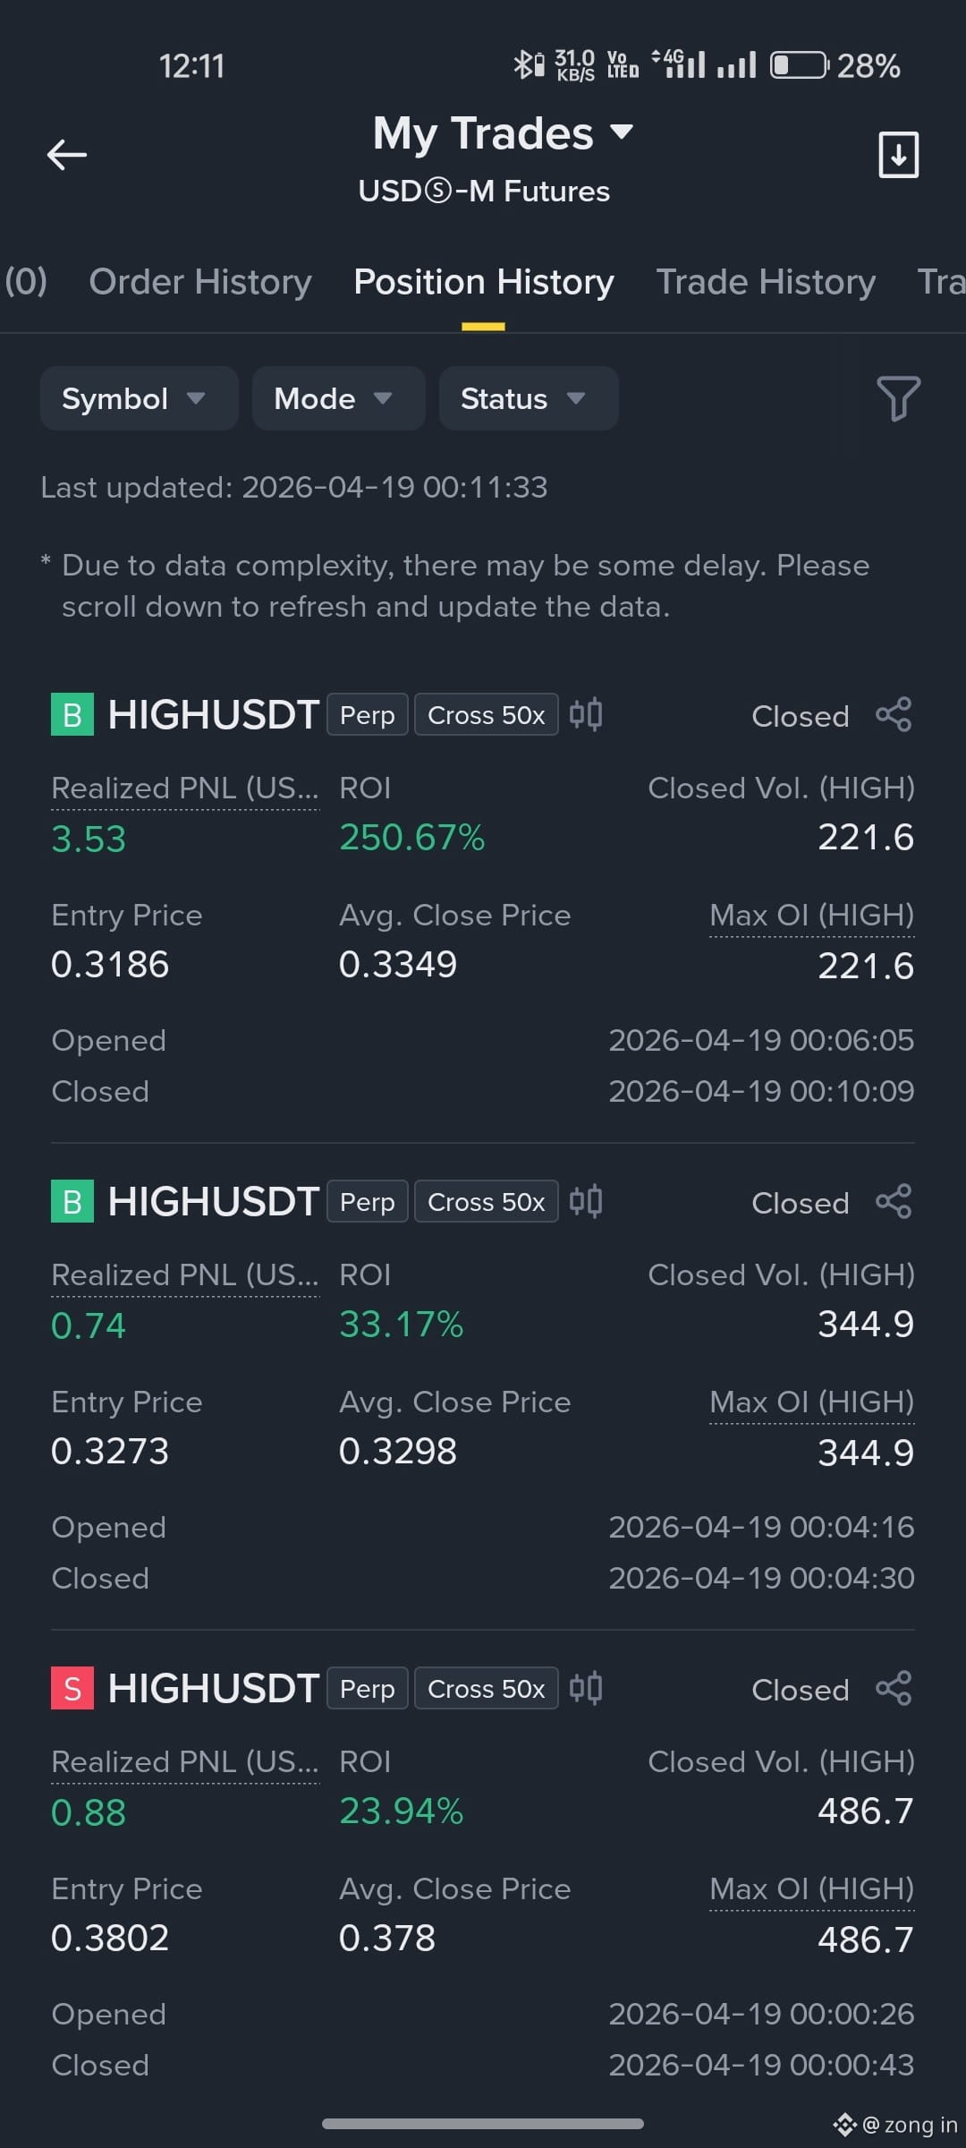Screen dimensions: 966x2148
Task: Select the Position History tab
Action: click(484, 282)
